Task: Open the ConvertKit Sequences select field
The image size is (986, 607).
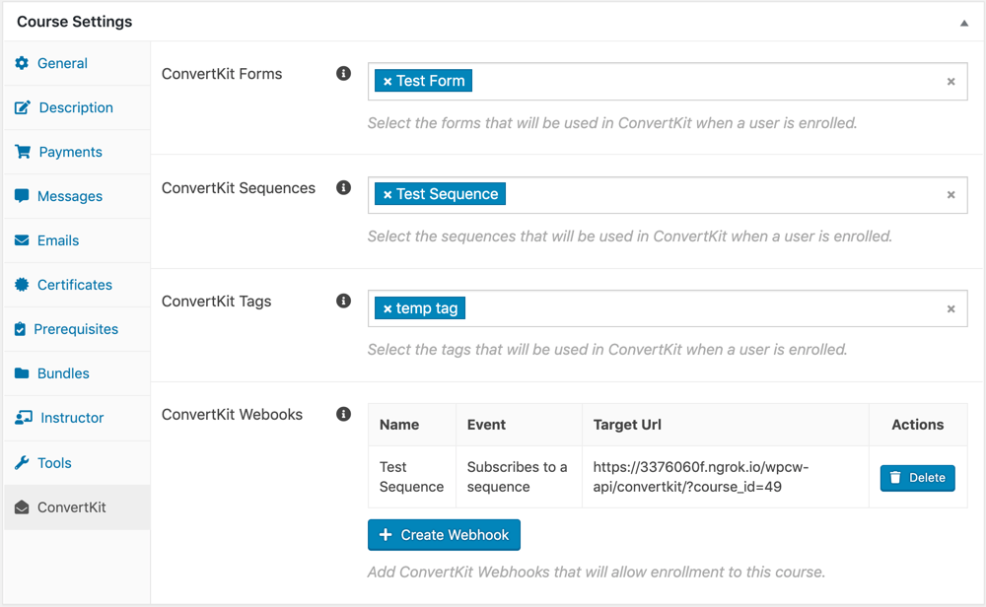Action: 710,195
